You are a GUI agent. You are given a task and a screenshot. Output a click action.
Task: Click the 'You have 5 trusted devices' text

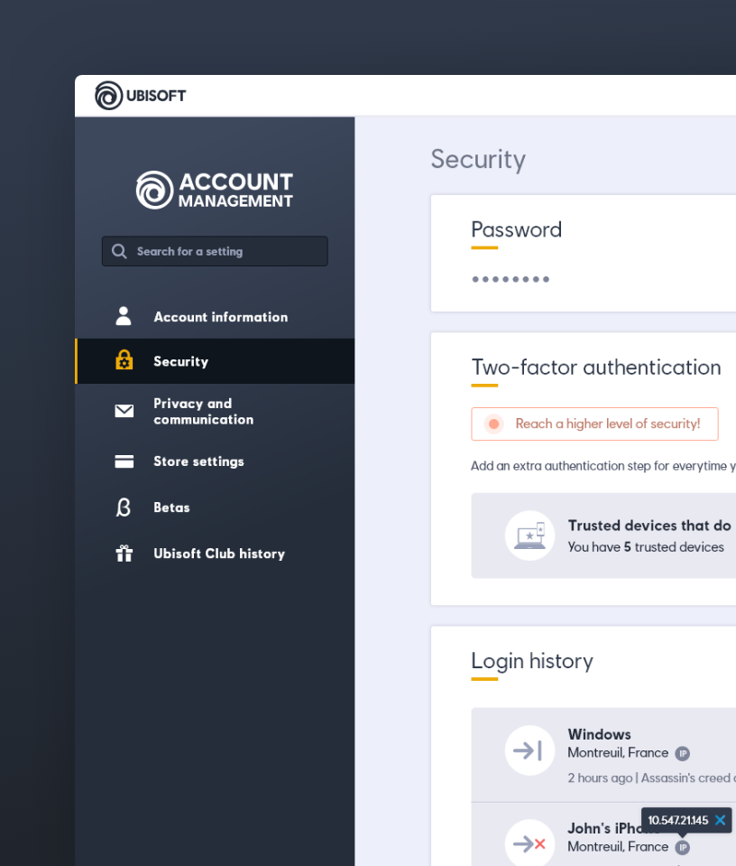click(646, 546)
